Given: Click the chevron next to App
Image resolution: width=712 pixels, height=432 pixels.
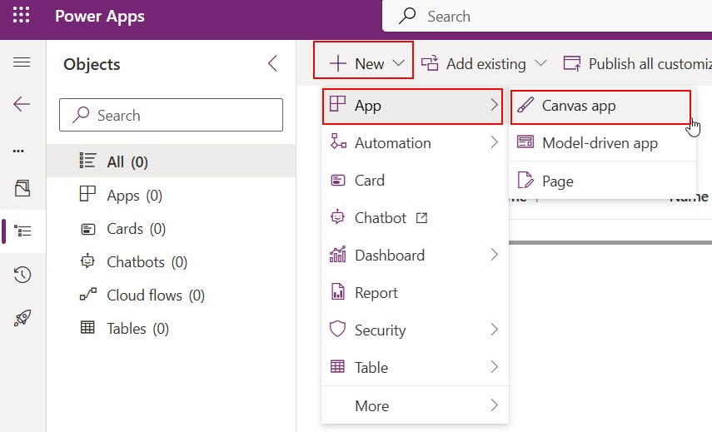Looking at the screenshot, I should [x=495, y=105].
